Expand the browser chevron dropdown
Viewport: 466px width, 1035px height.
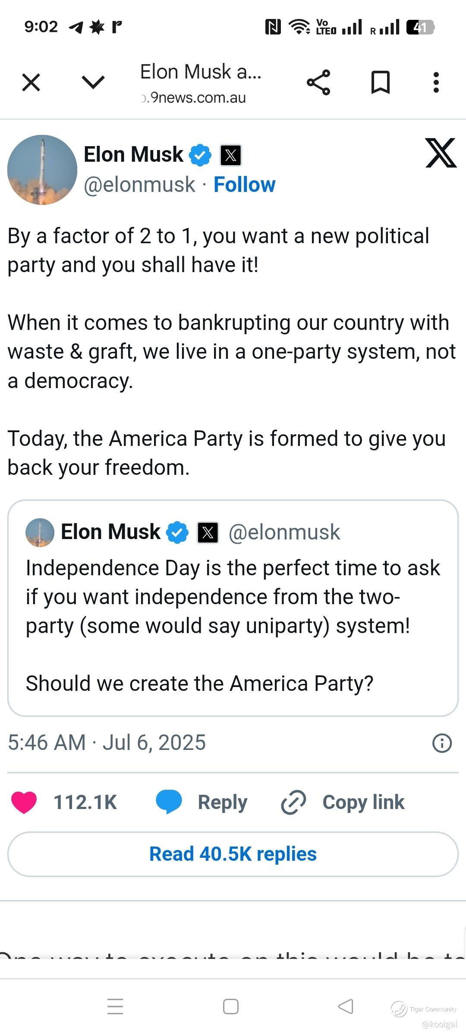coord(93,82)
